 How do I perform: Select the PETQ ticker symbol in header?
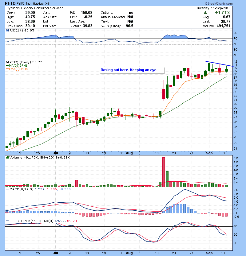[10, 3]
